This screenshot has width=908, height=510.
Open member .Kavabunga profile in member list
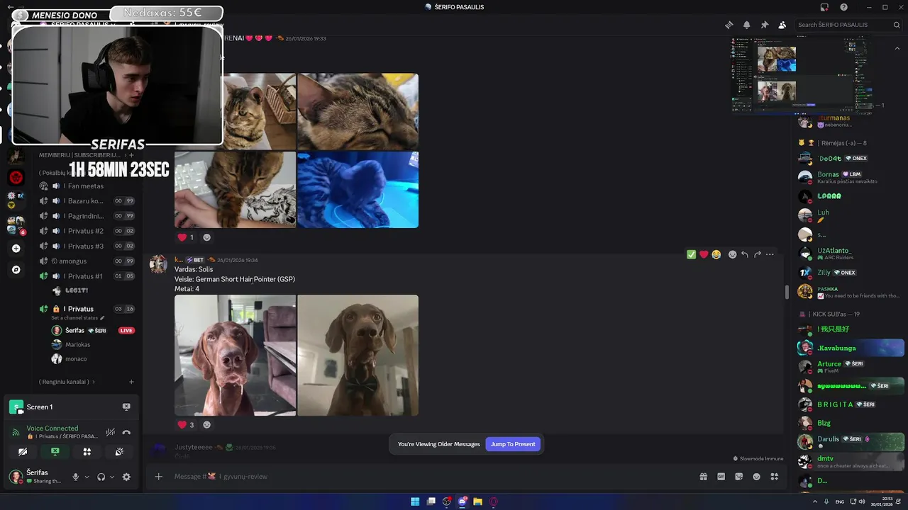(850, 348)
